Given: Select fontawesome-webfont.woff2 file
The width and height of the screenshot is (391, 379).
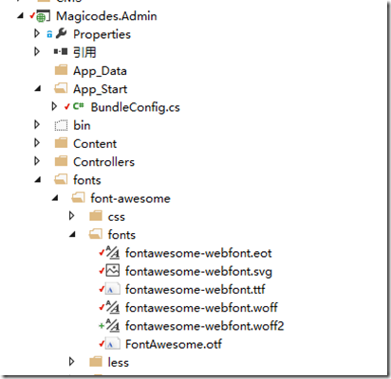Looking at the screenshot, I should (x=205, y=326).
